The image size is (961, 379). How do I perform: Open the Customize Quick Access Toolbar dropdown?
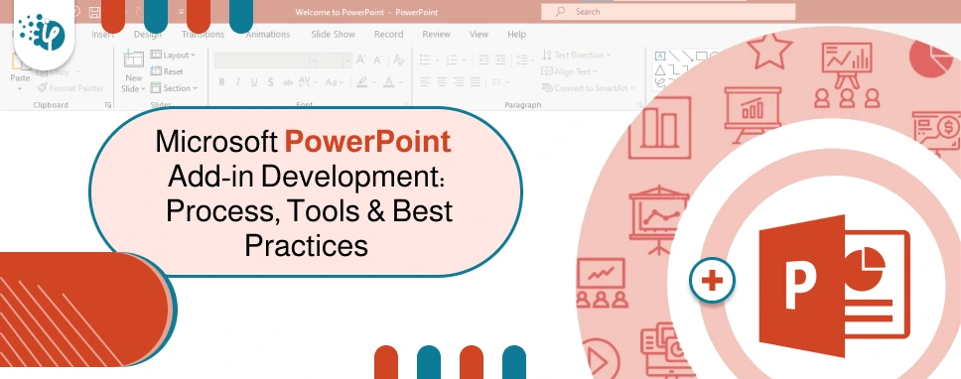[x=182, y=12]
